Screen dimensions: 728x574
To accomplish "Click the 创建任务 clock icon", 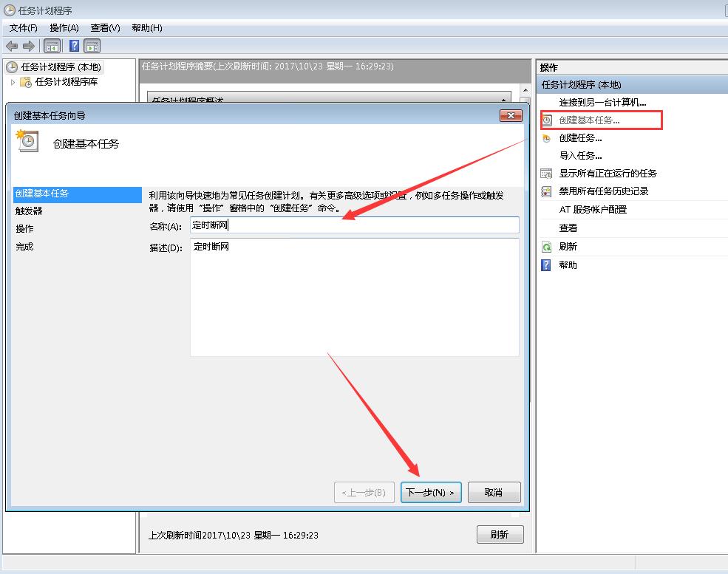I will pyautogui.click(x=547, y=138).
